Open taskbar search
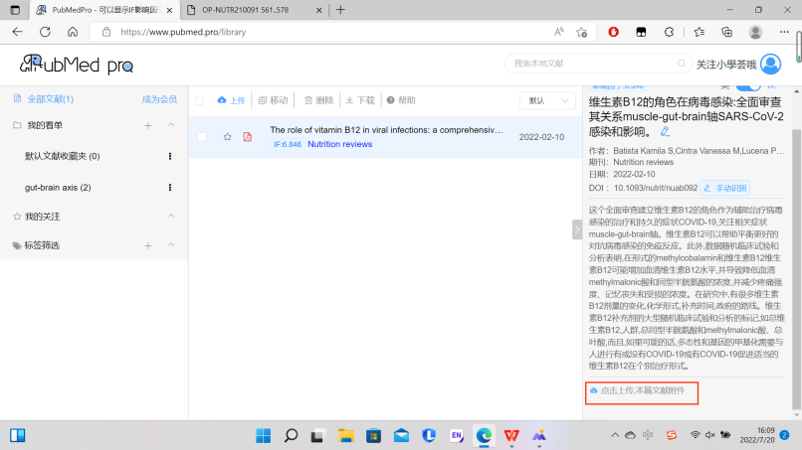The image size is (802, 450). click(291, 436)
